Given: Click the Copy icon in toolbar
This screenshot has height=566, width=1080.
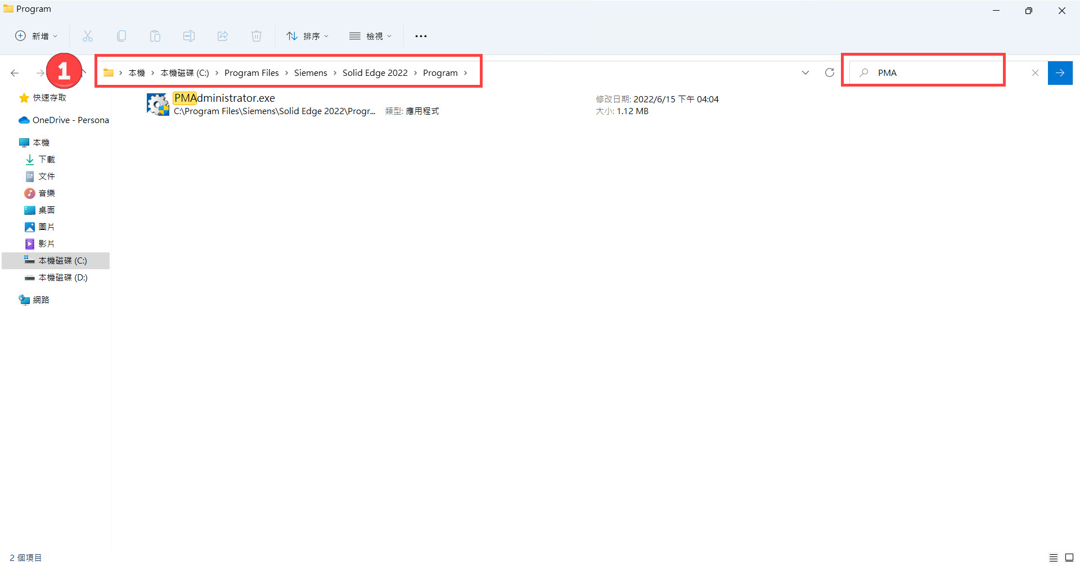Looking at the screenshot, I should click(x=121, y=36).
